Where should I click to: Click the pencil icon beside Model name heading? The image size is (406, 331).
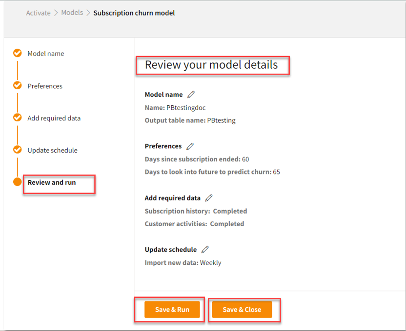pyautogui.click(x=191, y=95)
